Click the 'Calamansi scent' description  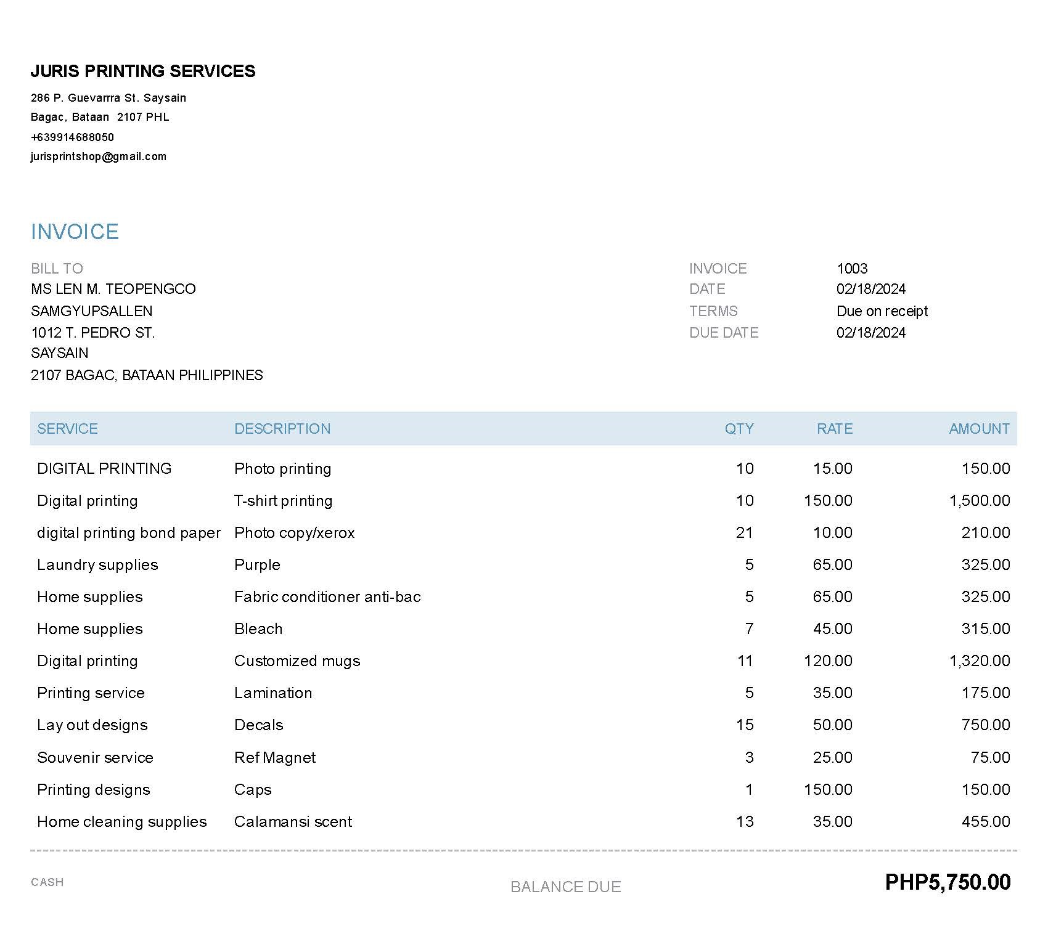click(x=293, y=822)
